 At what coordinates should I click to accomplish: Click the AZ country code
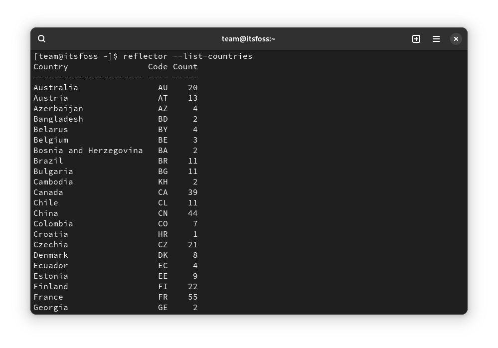[x=163, y=109]
